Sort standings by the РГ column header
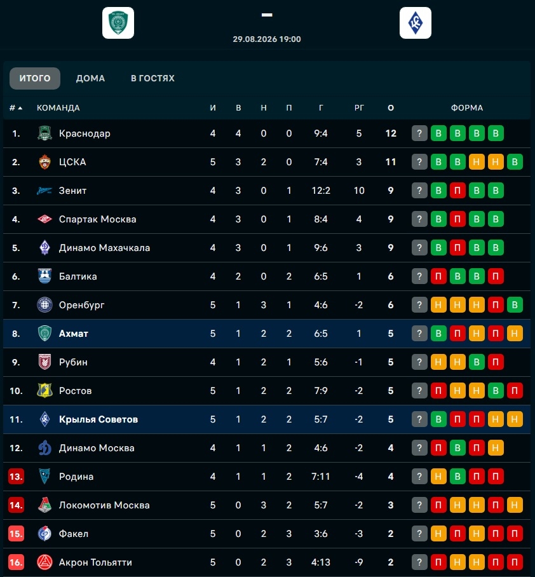 (359, 108)
